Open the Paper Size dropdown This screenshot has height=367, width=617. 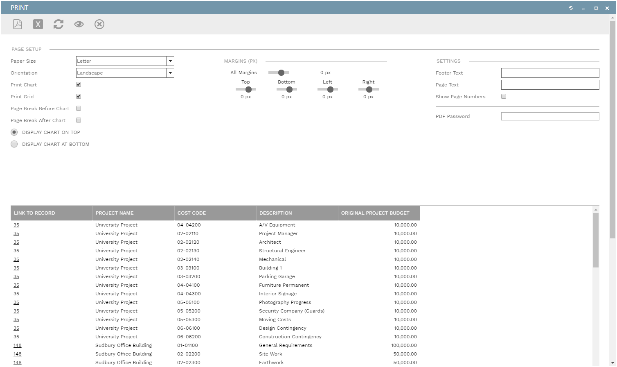[170, 61]
